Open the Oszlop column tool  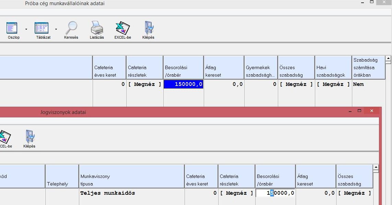tap(12, 28)
